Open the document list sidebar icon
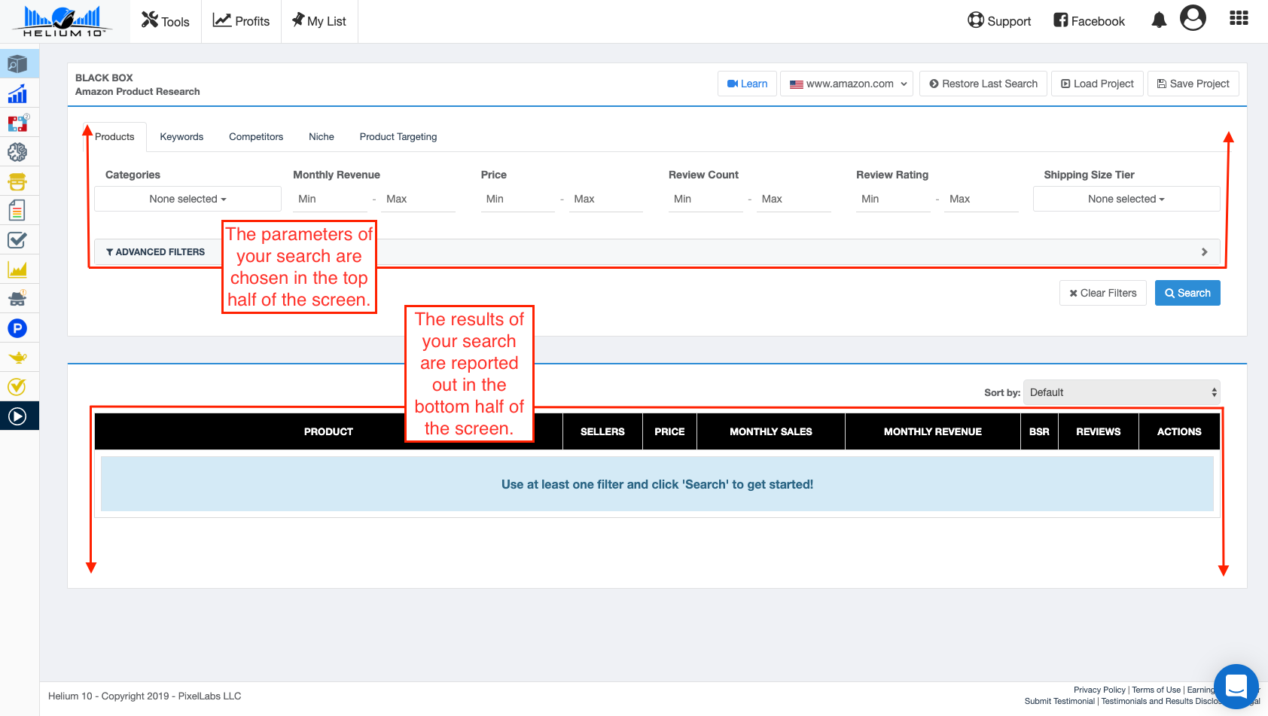 click(x=17, y=211)
